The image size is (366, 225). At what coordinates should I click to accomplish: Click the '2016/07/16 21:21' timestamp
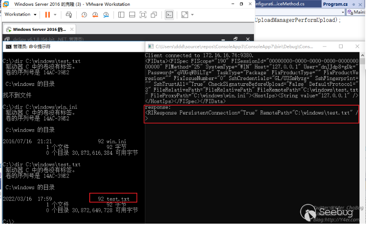[x=27, y=141]
